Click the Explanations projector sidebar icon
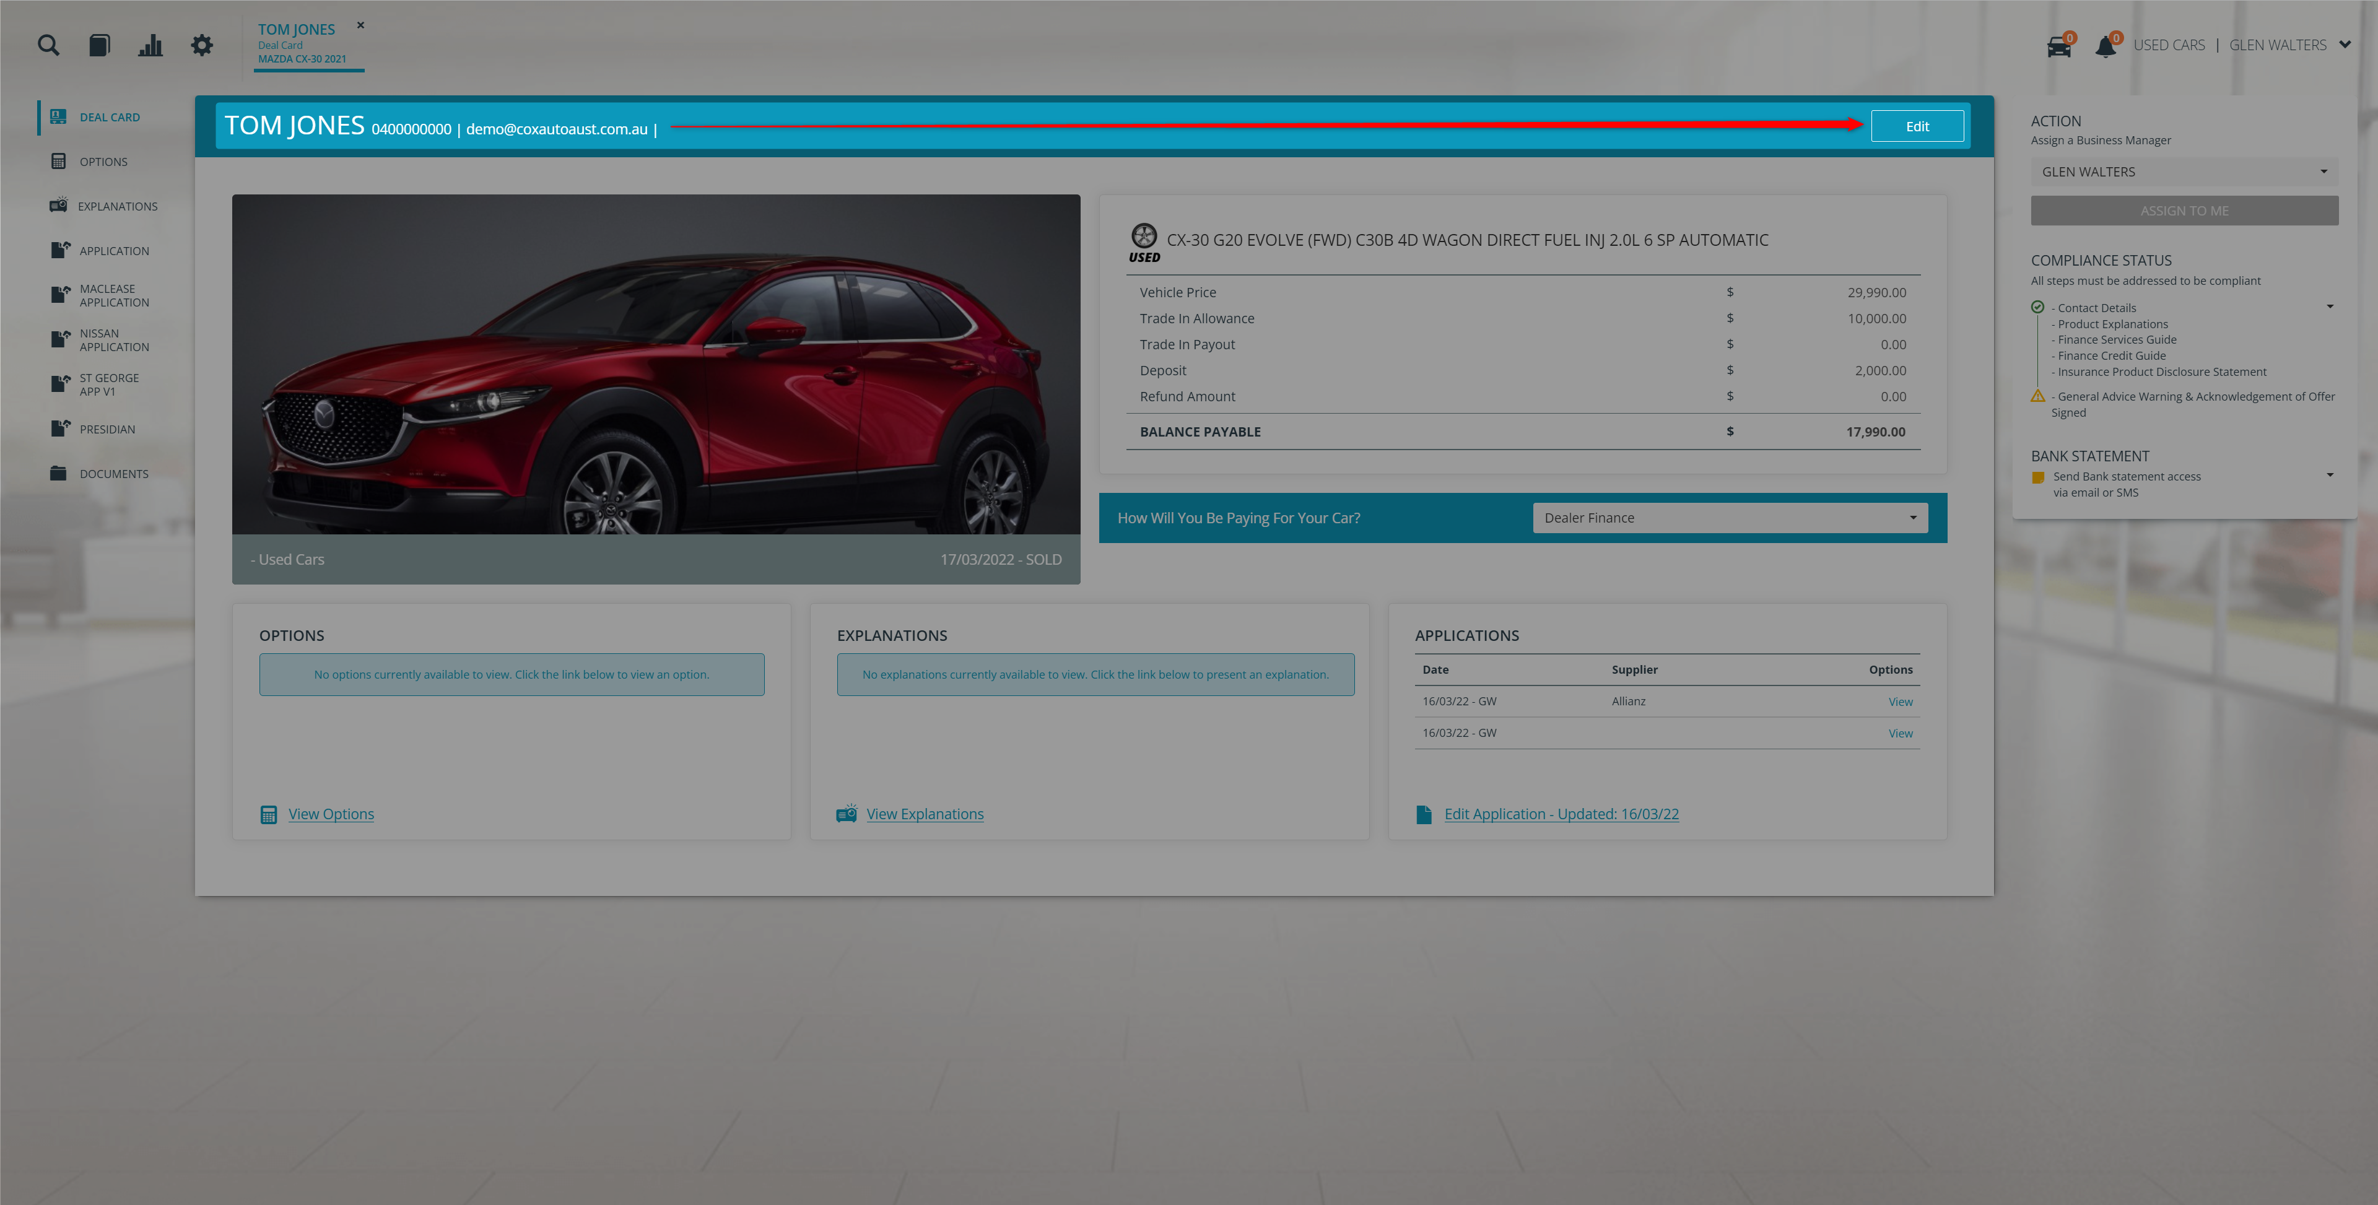 pyautogui.click(x=58, y=204)
